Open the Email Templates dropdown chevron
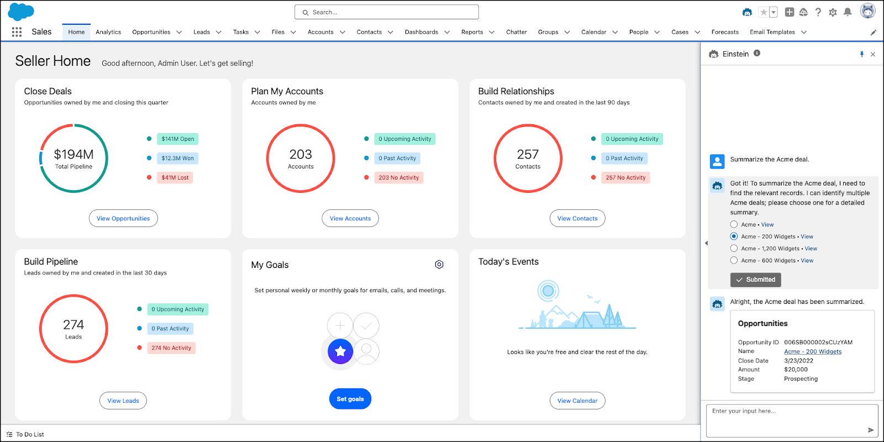The height and width of the screenshot is (442, 884). point(804,32)
